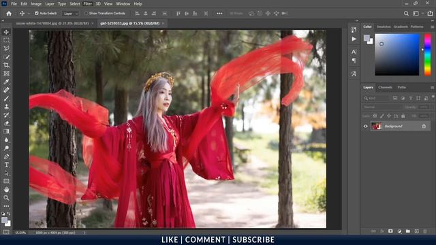Click the layer search Kind field
Viewport: 436px width, 245px height.
coord(377,98)
